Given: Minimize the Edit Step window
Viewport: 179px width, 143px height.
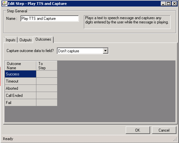Looking at the screenshot, I should 163,4.
